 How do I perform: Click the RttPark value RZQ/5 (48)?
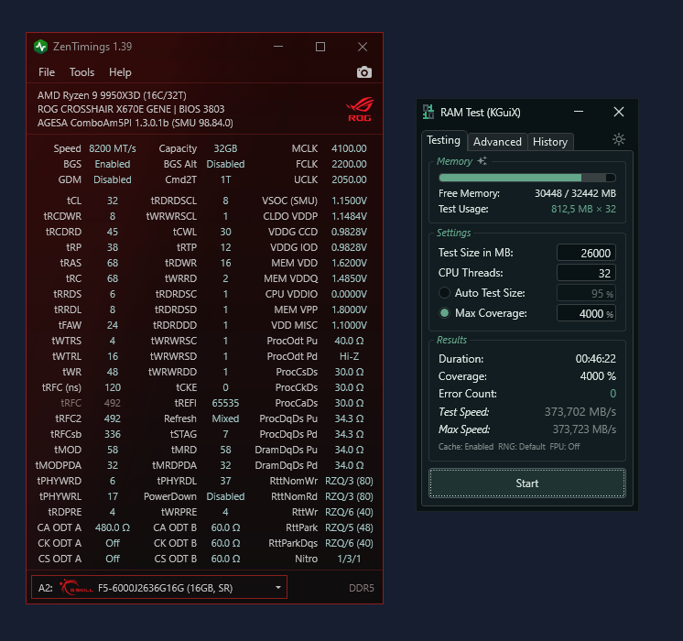point(349,527)
